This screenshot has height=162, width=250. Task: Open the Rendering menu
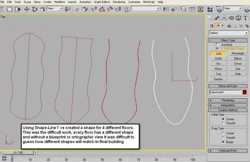point(119,2)
